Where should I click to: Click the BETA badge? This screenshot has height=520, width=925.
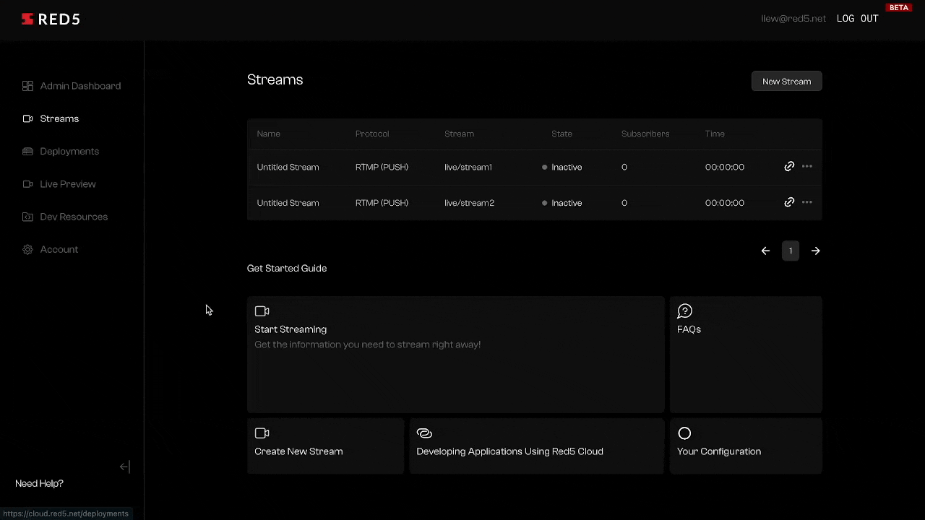899,8
